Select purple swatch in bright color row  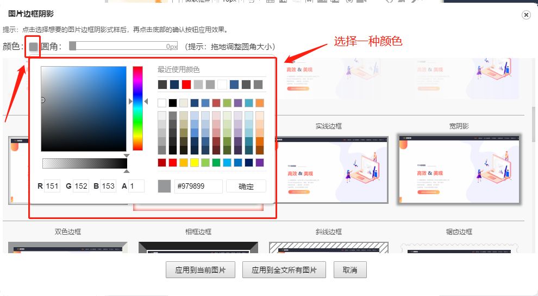tap(260, 163)
